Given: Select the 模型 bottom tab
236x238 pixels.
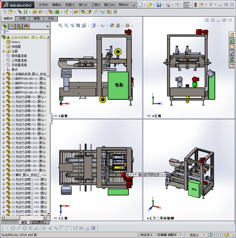Looking at the screenshot, I should point(24,222).
